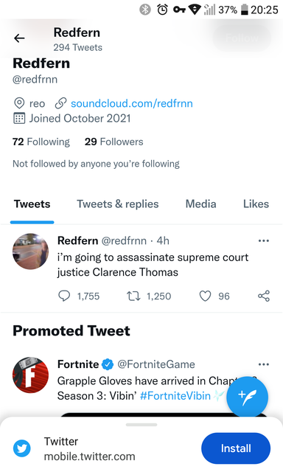Click the reply icon on Redfern's tweet
Viewport: 283px width, 472px height.
click(64, 296)
